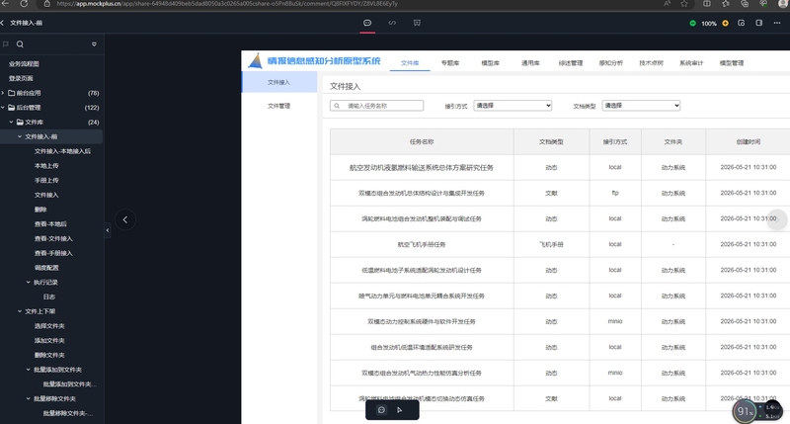This screenshot has height=424, width=790.
Task: Open the 登录页面 page
Action: tap(21, 79)
